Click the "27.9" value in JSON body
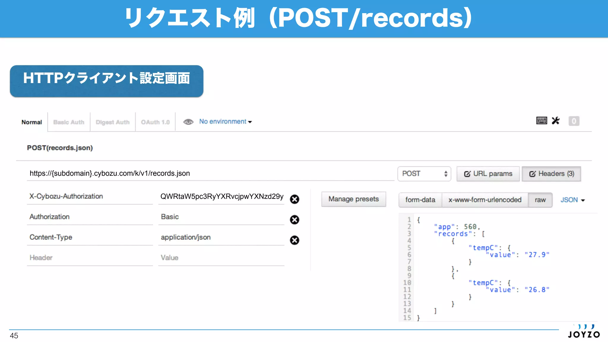The image size is (608, 342). click(537, 255)
